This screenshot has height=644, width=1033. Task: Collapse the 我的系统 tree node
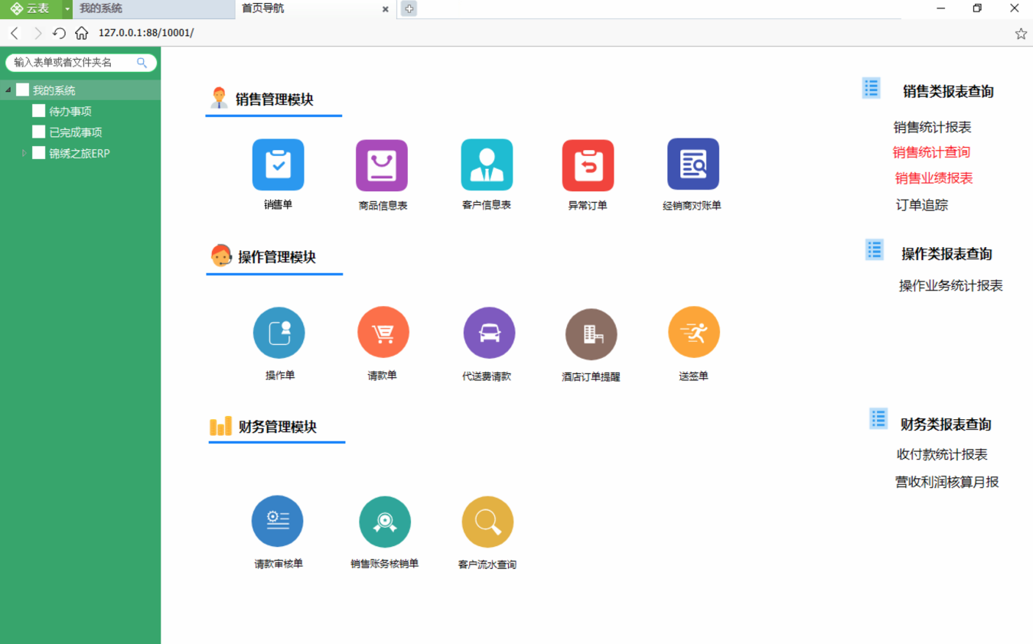pos(8,90)
